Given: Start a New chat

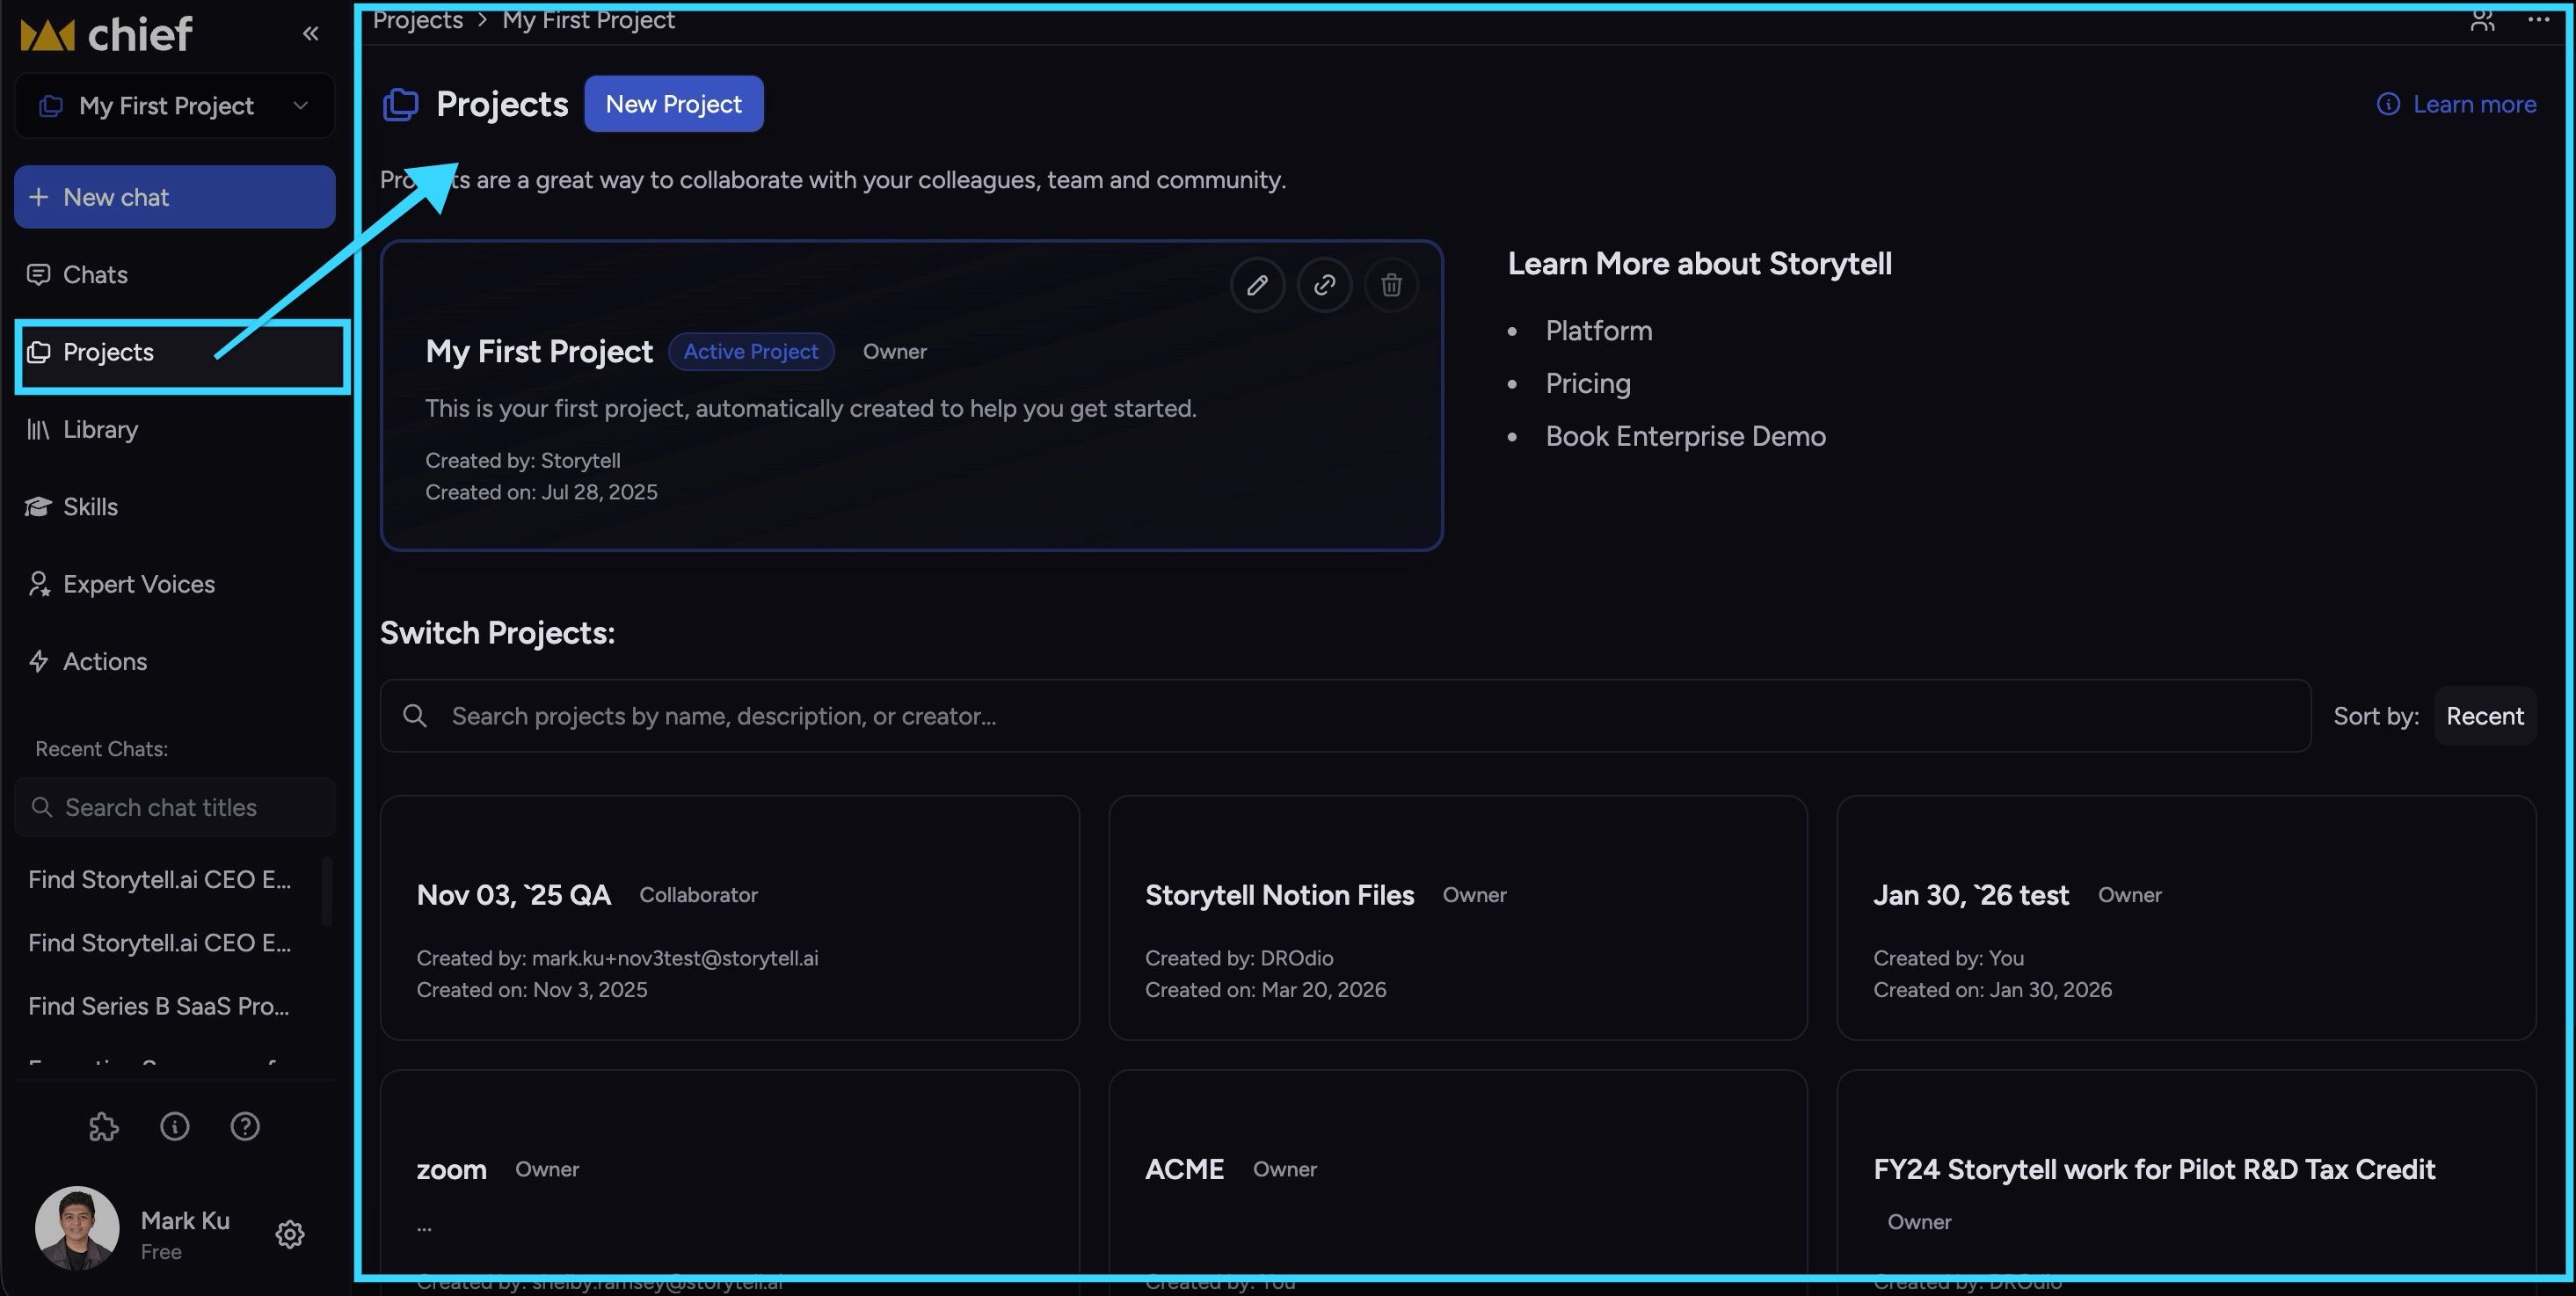Looking at the screenshot, I should 175,197.
